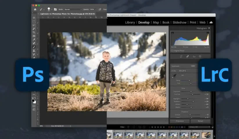Image resolution: width=239 pixels, height=139 pixels.
Task: Toggle Quick Mask mode in Photoshop
Action: 34,106
